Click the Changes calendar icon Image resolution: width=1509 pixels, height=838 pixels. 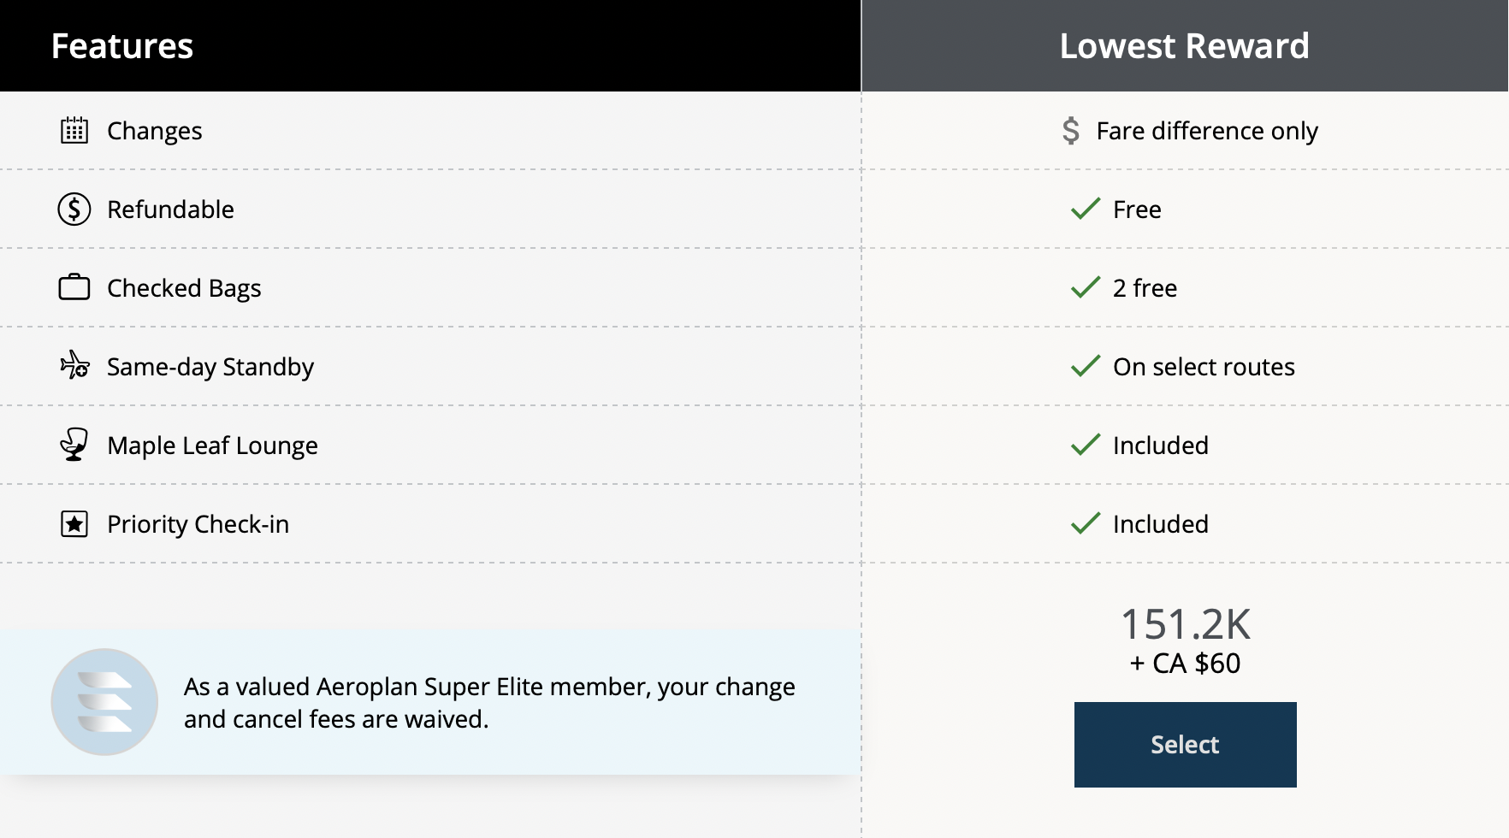pos(74,131)
